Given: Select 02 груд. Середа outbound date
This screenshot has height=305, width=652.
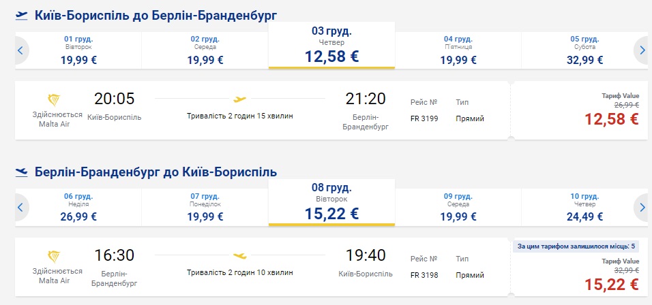Looking at the screenshot, I should [x=205, y=50].
